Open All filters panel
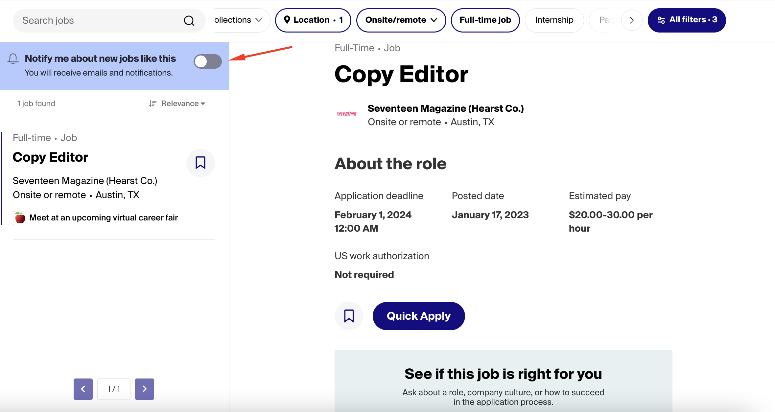 [687, 20]
